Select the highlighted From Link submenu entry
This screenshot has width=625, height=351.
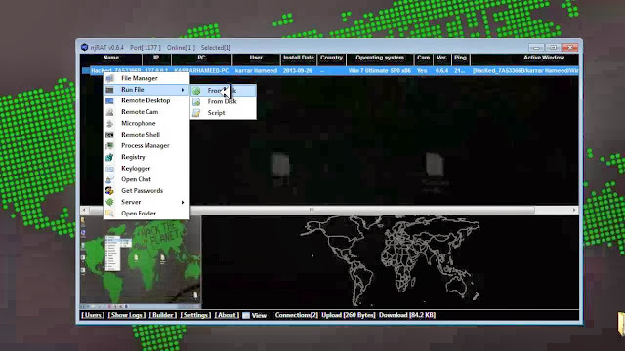224,91
